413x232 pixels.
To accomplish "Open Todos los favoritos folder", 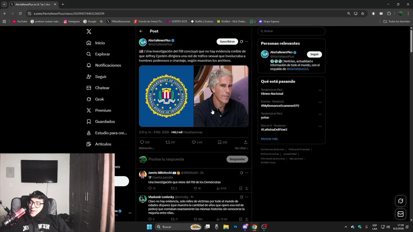I will pyautogui.click(x=397, y=22).
